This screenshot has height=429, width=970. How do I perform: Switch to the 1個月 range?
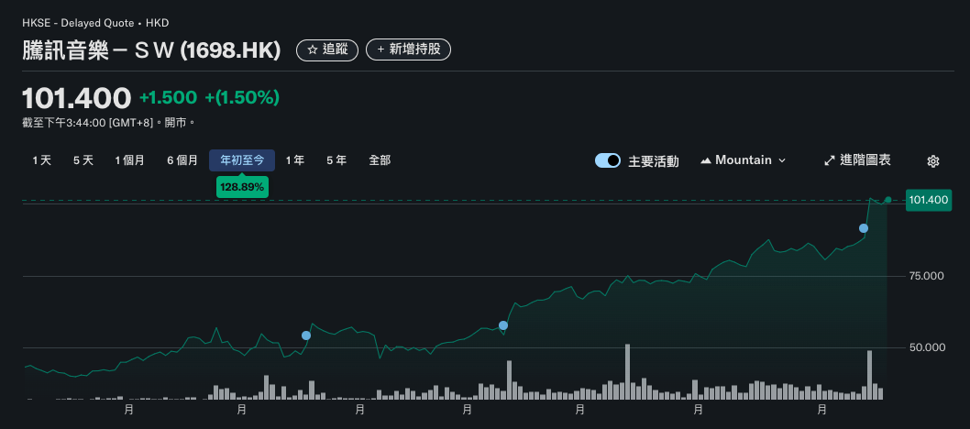[130, 160]
